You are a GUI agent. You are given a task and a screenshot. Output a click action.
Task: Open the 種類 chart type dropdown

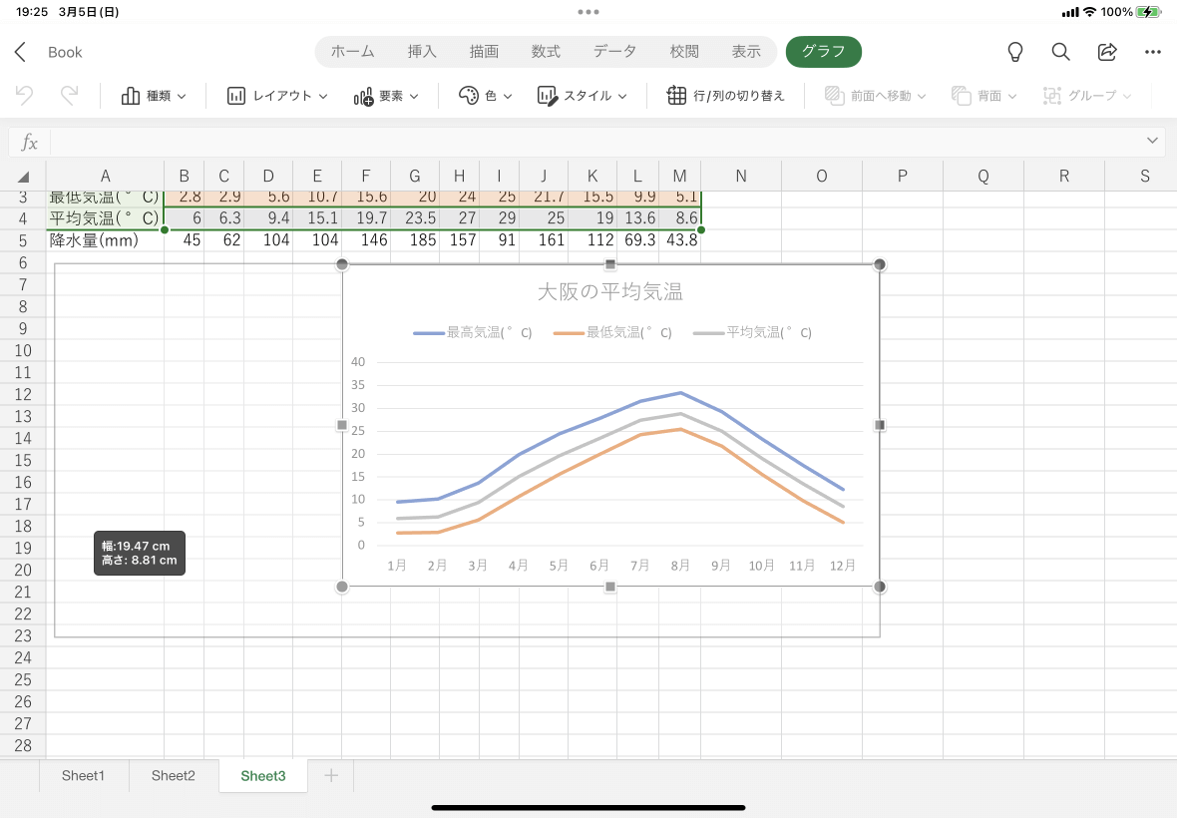tap(154, 96)
